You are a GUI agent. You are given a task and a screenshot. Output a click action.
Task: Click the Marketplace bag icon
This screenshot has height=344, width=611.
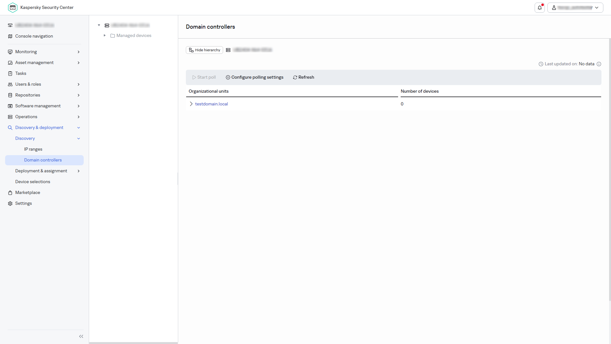[10, 193]
